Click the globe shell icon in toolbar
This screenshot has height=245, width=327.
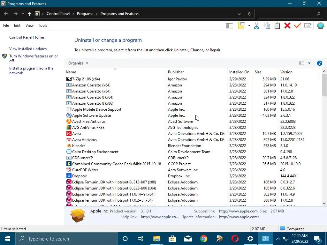(x=320, y=26)
